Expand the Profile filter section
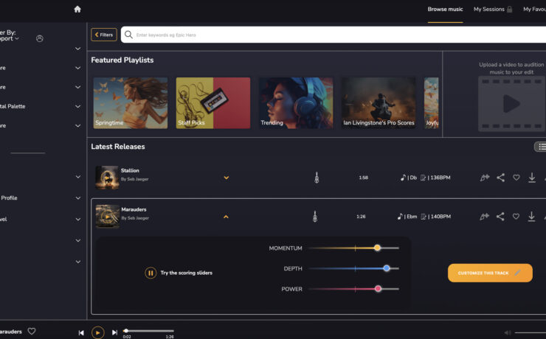Image resolution: width=546 pixels, height=339 pixels. coord(78,198)
